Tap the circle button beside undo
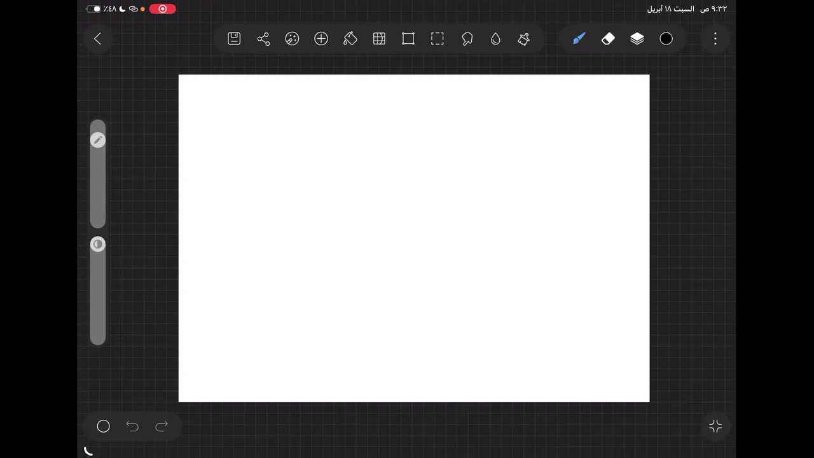This screenshot has height=458, width=814. pos(104,426)
